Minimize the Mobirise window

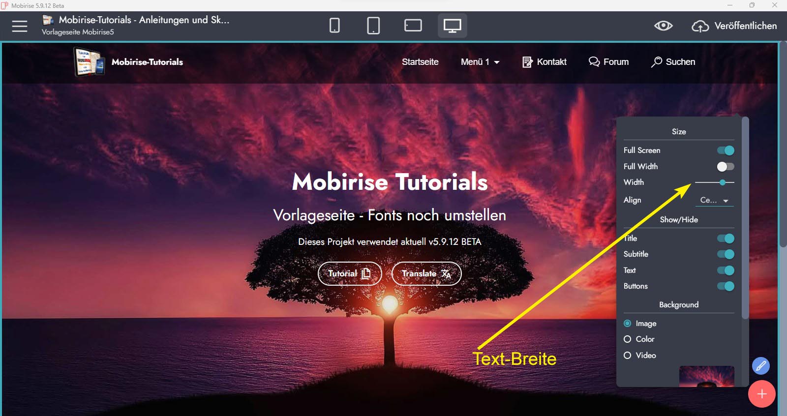(730, 5)
